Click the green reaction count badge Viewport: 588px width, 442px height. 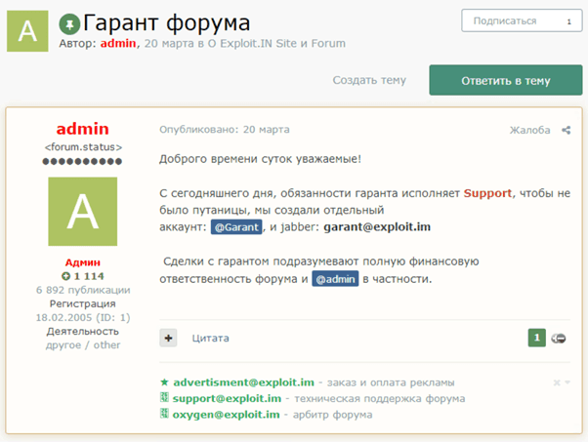[536, 338]
